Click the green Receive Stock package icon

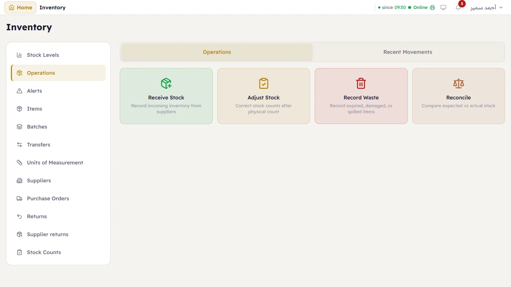(166, 83)
